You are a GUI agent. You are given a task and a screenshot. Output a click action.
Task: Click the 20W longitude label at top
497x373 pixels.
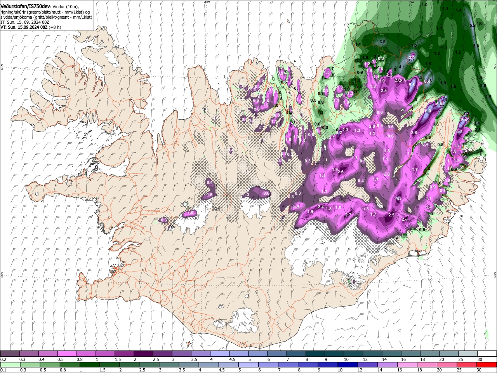(x=207, y=2)
